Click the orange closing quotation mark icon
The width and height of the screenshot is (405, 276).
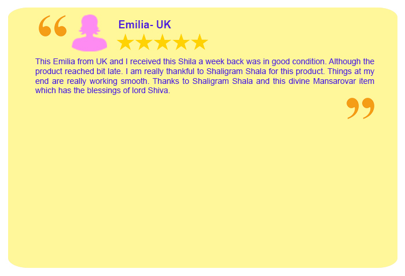(360, 108)
